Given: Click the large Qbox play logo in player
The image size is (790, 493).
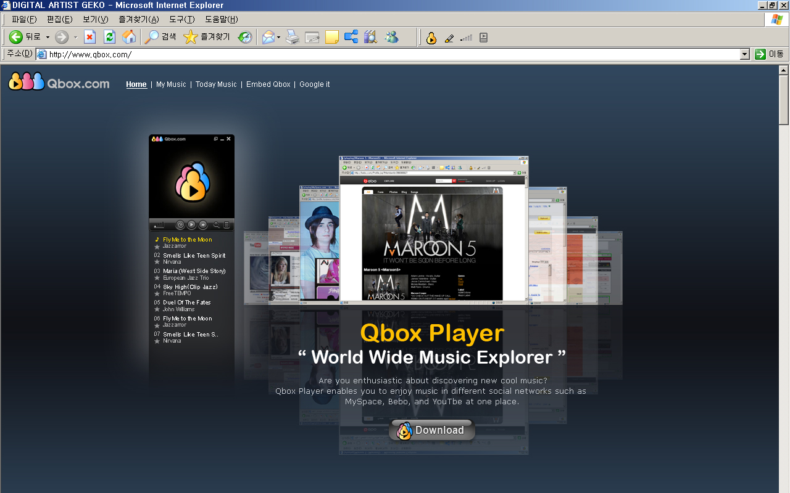Looking at the screenshot, I should (x=193, y=181).
